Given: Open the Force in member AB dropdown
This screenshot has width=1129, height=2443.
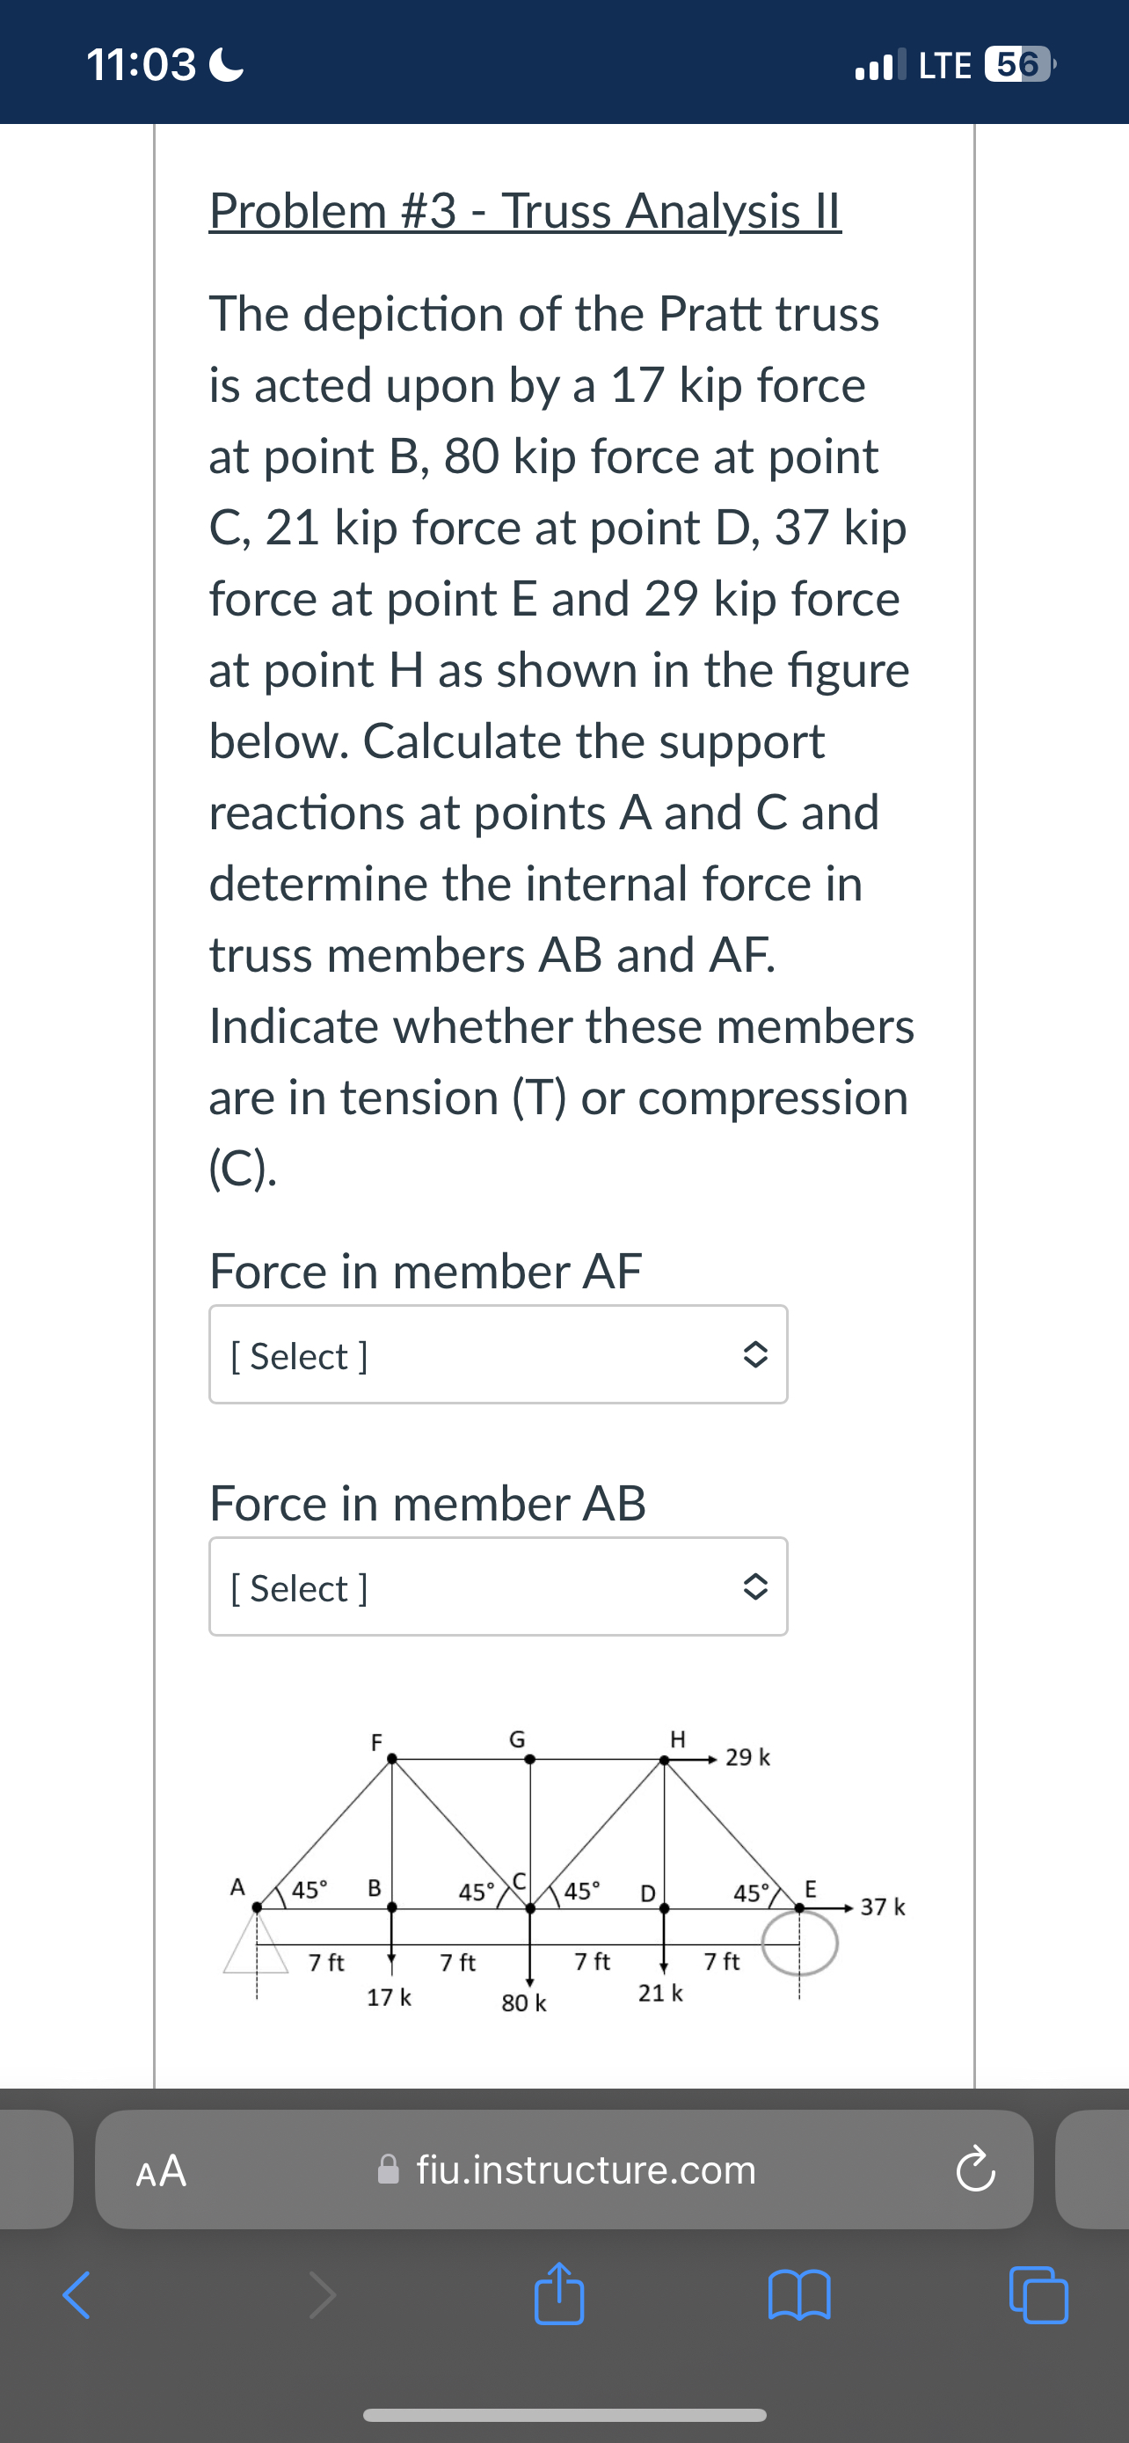Looking at the screenshot, I should (x=499, y=1587).
